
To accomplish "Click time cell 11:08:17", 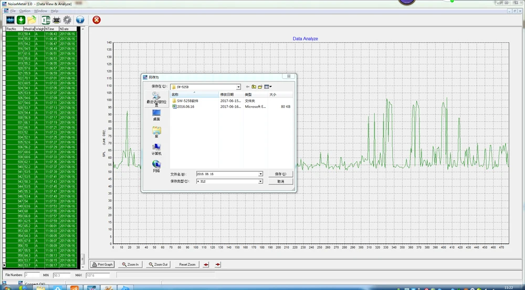I will coord(52,265).
